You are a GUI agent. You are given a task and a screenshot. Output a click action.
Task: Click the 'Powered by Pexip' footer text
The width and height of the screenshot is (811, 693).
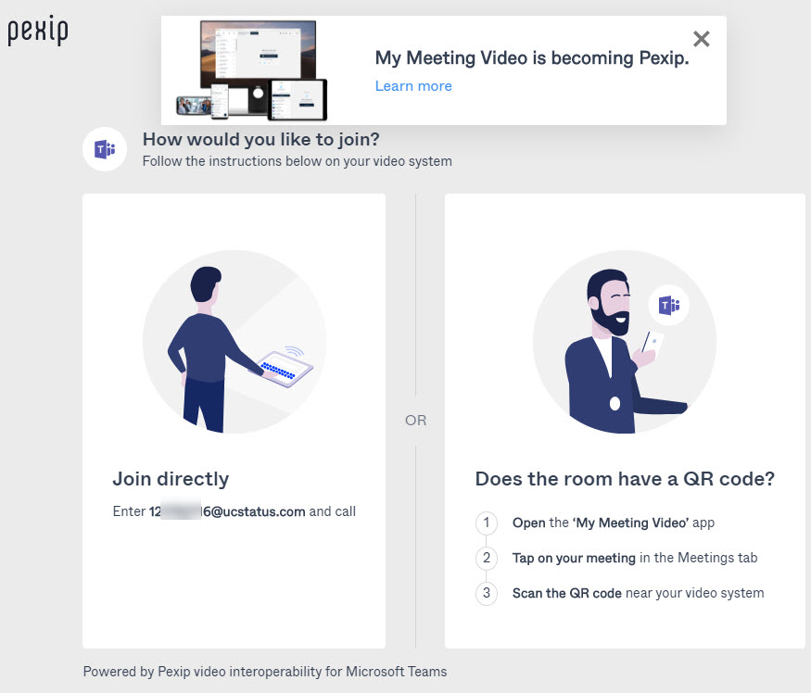click(264, 672)
